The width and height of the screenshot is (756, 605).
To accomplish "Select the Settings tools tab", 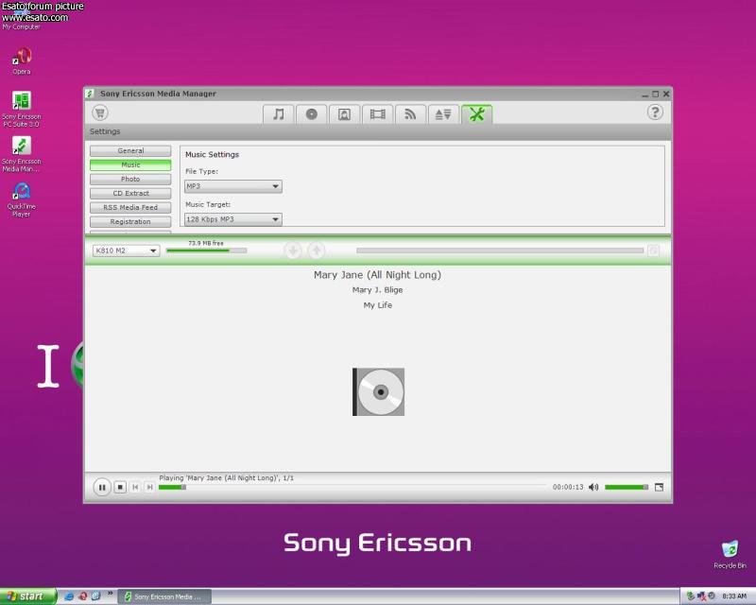I will point(477,114).
